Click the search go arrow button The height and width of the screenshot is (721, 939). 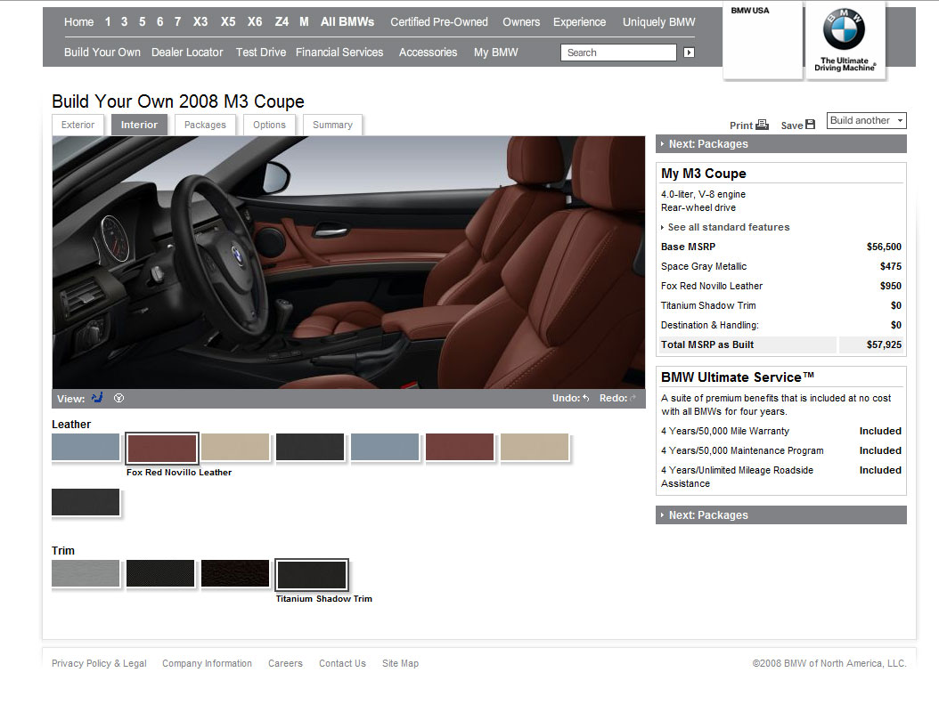pyautogui.click(x=690, y=53)
